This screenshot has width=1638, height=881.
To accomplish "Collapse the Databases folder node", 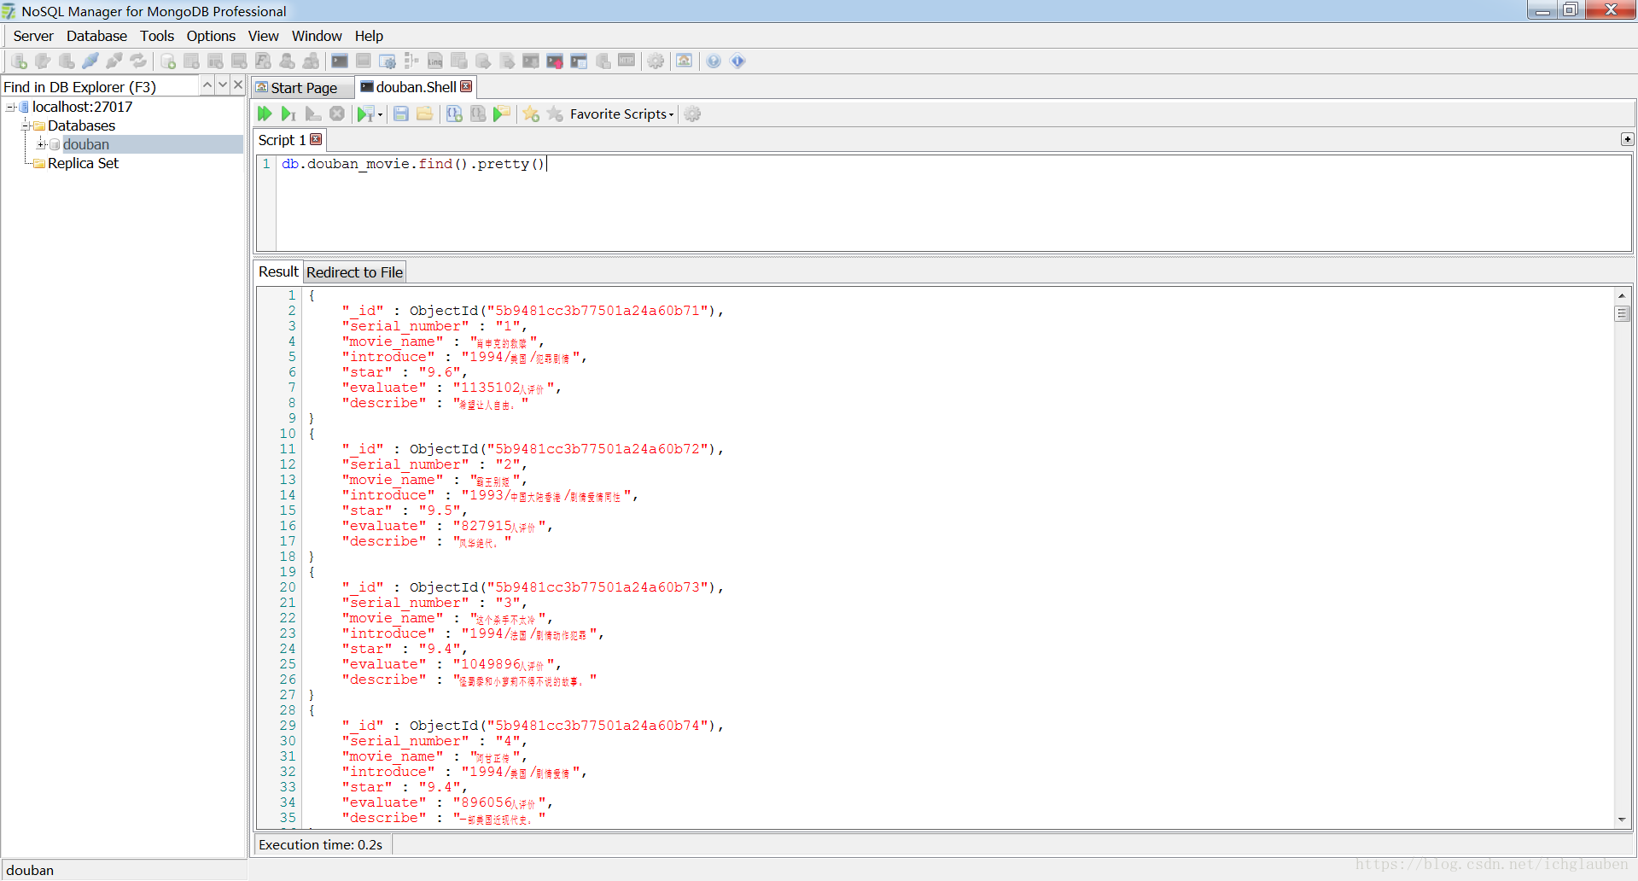I will pyautogui.click(x=26, y=125).
